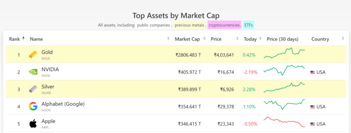Click the Google logo icon

tap(33, 106)
